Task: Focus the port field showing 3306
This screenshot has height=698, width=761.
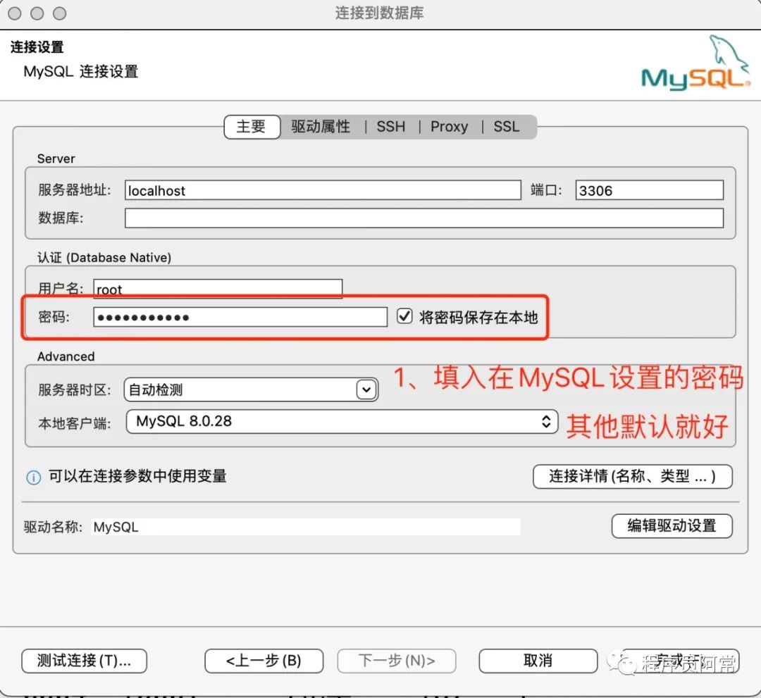Action: (x=650, y=190)
